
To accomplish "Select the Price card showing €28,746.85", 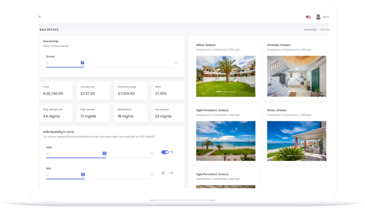I will click(x=56, y=90).
